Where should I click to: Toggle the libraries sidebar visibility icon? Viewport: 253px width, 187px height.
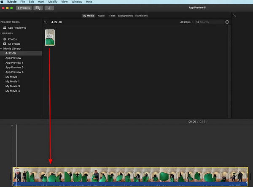[x=46, y=22]
